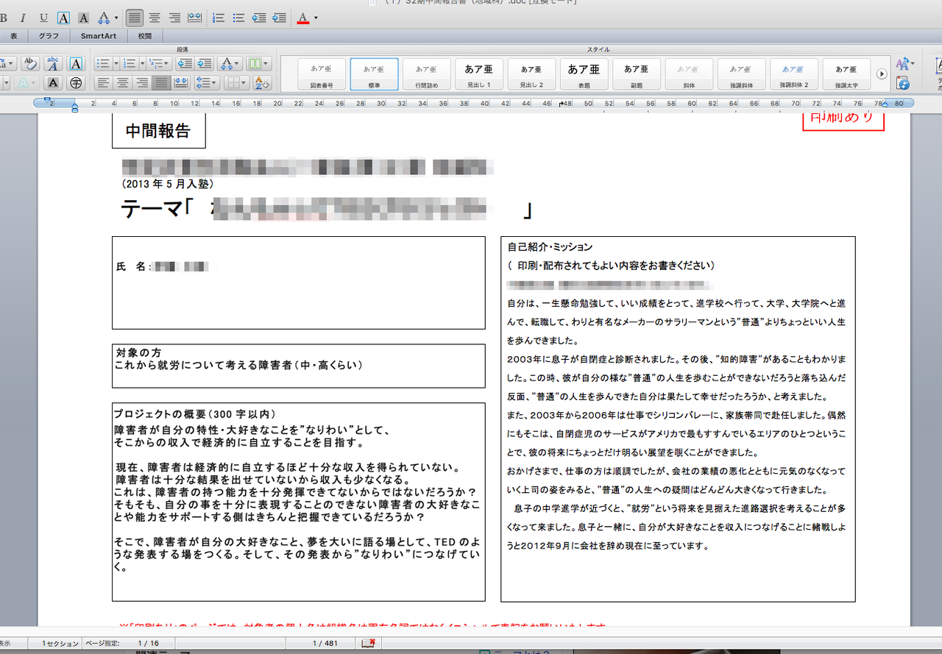Select ribbon align left button

pos(103,83)
